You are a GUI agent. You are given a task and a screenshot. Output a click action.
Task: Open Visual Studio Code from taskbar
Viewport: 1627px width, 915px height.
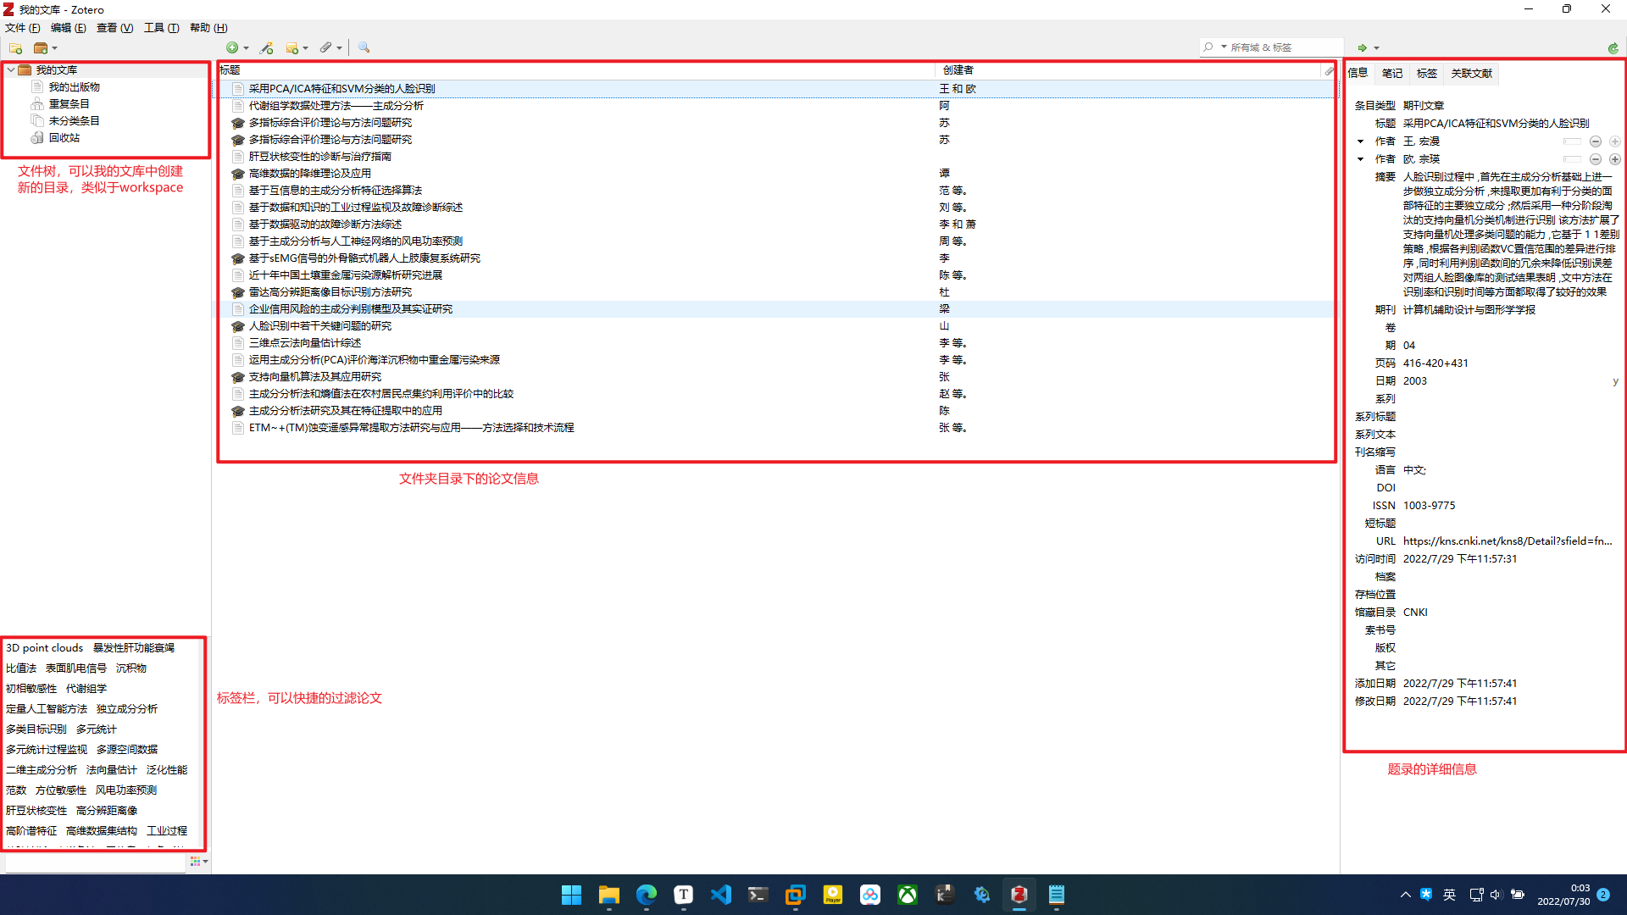point(720,895)
